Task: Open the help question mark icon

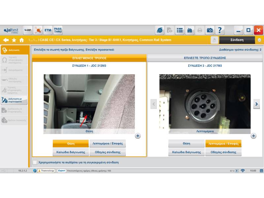Action: [x=220, y=30]
